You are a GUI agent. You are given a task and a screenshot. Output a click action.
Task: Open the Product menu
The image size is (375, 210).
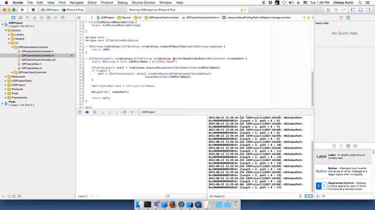[107, 2]
